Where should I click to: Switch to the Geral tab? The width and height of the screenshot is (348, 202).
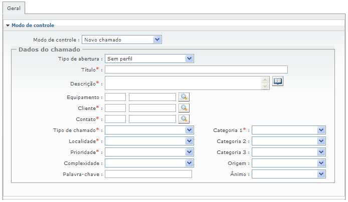(14, 9)
